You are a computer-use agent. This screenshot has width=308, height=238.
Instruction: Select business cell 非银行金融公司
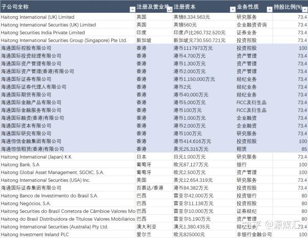tap(254, 235)
